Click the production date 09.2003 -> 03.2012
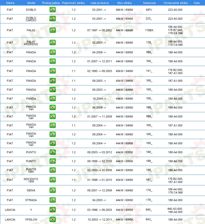205x224 pixels. point(100,152)
